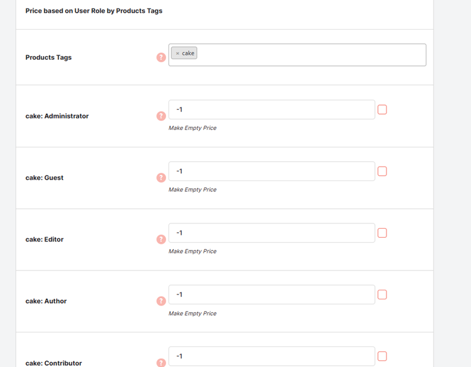
Task: Click the cake: Contributor price field
Action: pyautogui.click(x=272, y=356)
